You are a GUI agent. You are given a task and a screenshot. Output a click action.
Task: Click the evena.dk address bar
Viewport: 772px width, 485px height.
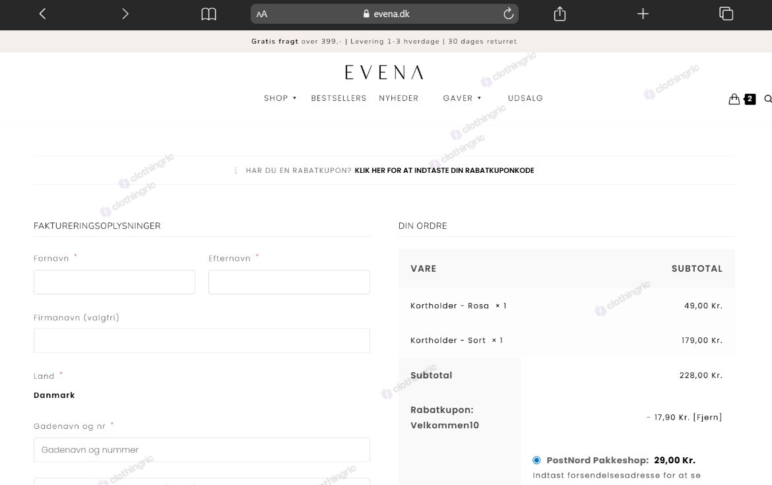click(x=385, y=14)
